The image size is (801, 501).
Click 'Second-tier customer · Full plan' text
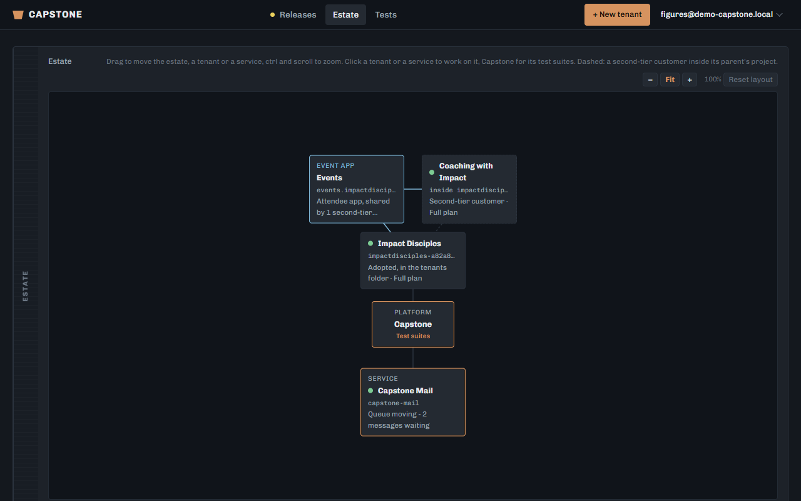(468, 207)
